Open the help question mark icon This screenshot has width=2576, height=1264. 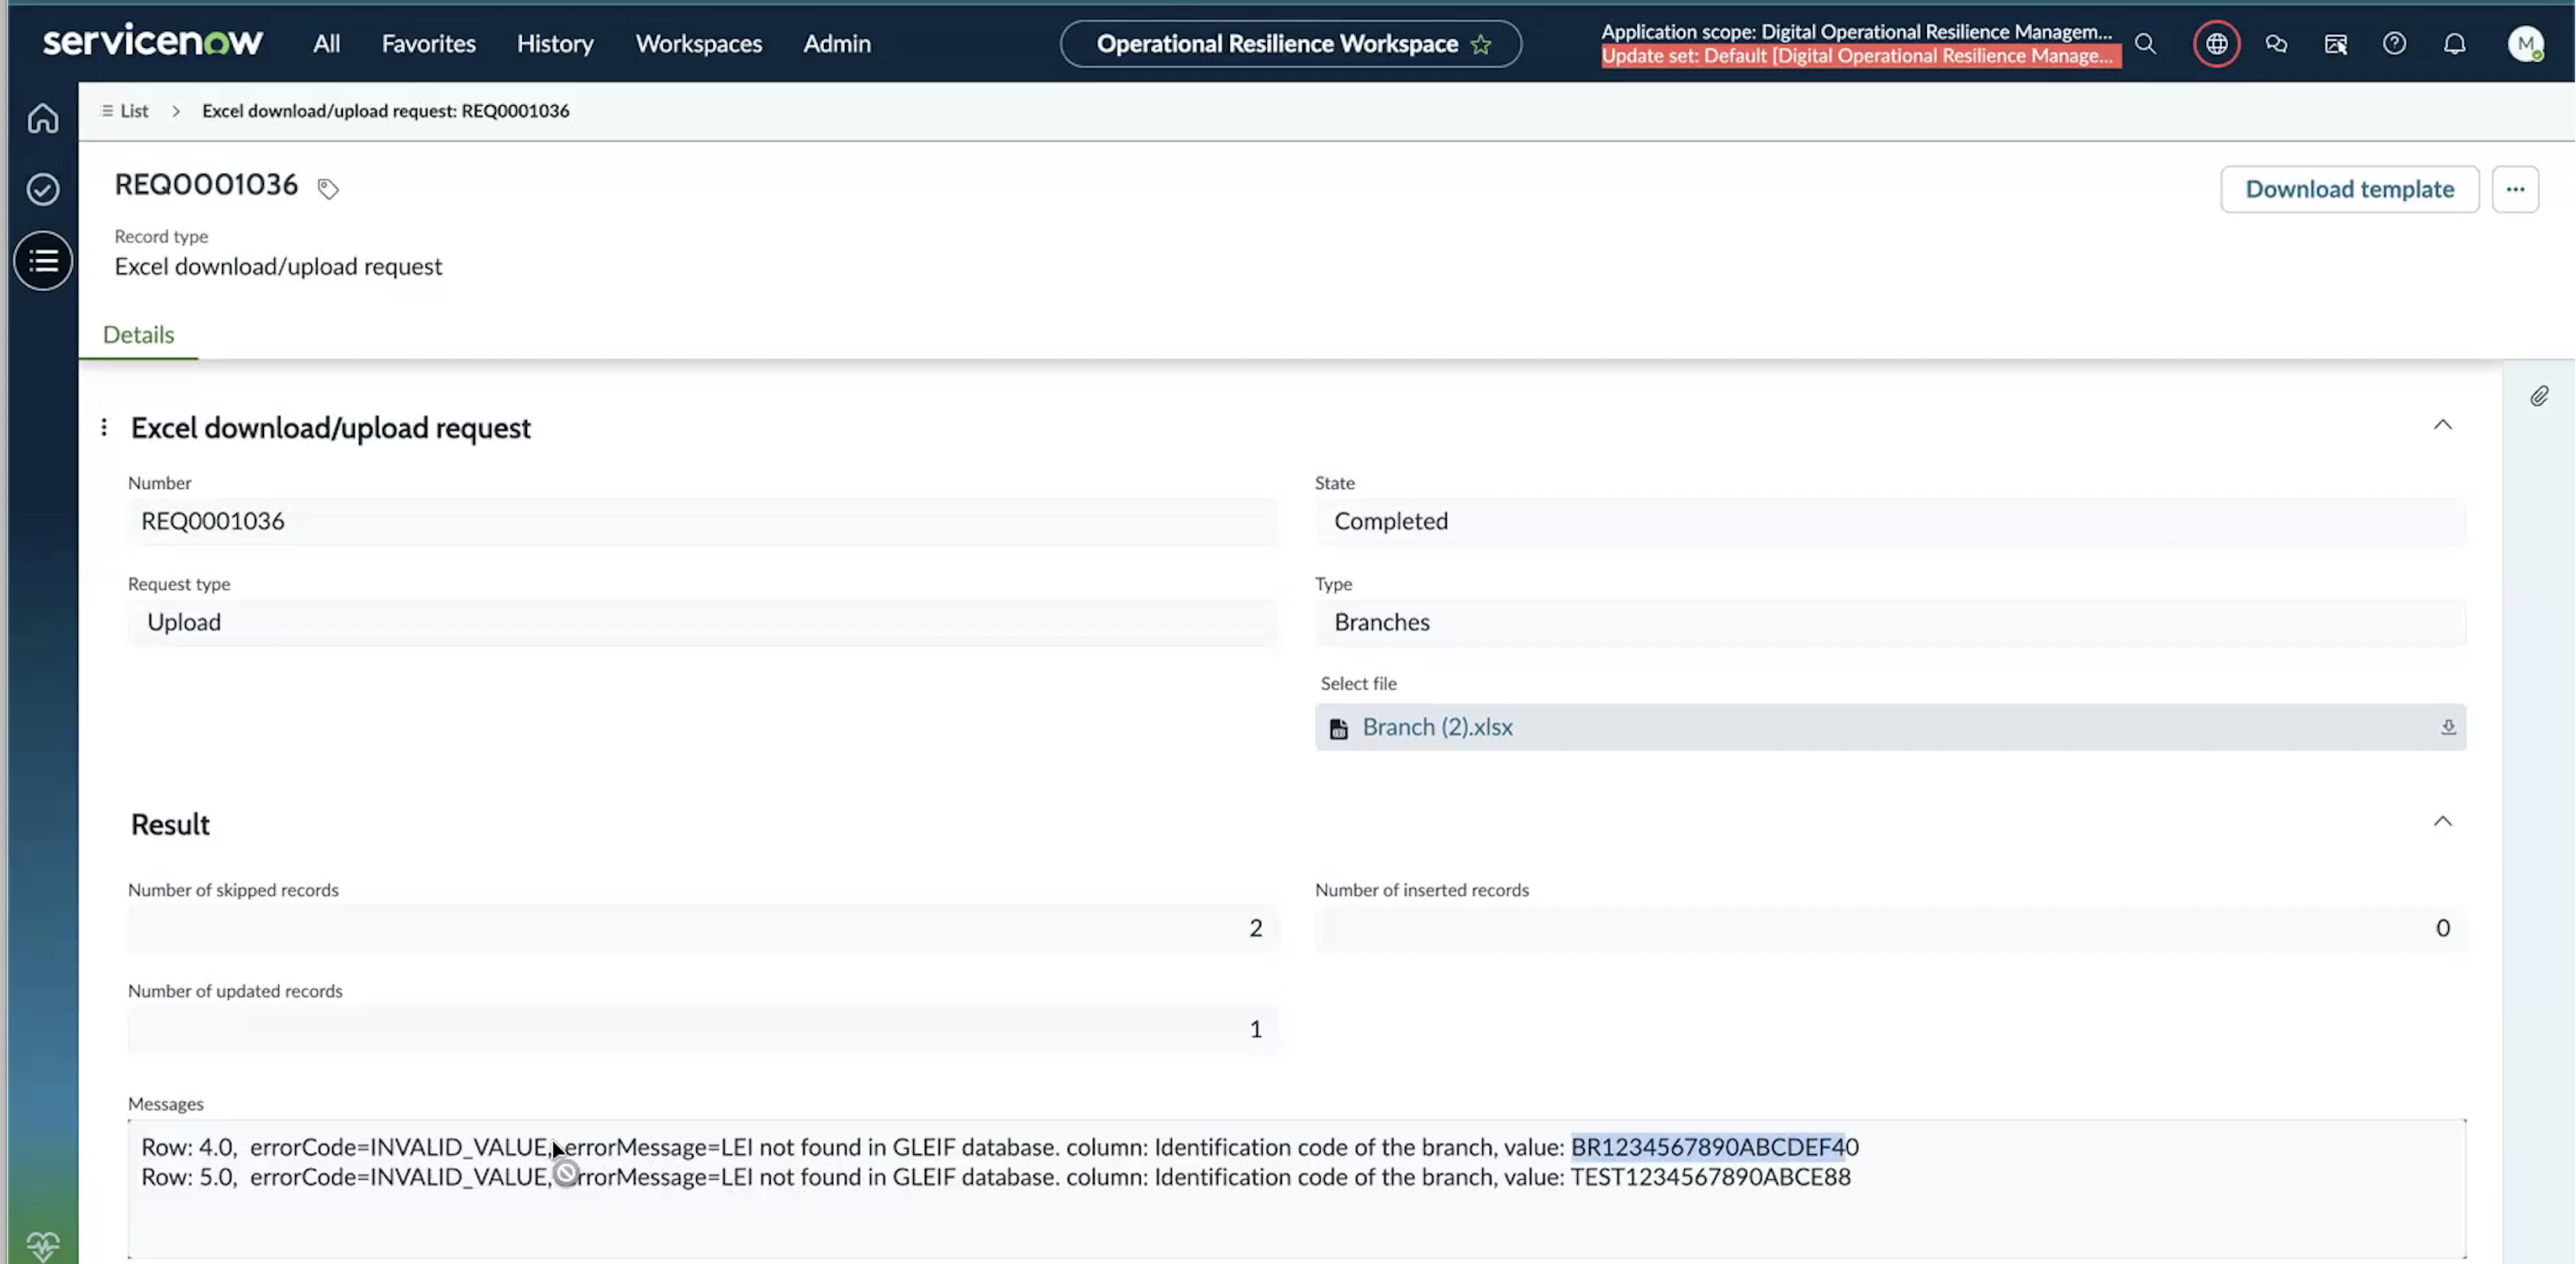2394,43
